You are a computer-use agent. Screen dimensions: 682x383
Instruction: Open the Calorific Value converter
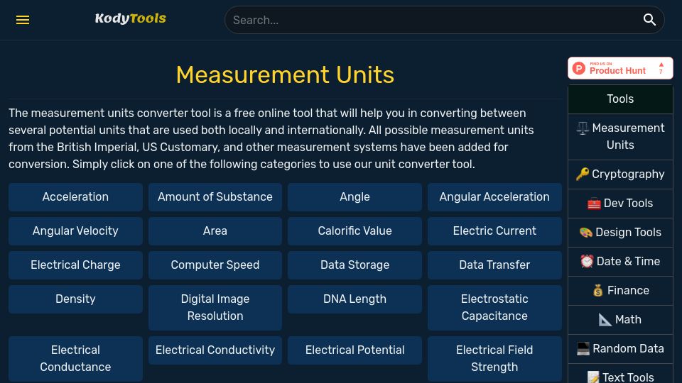(355, 231)
